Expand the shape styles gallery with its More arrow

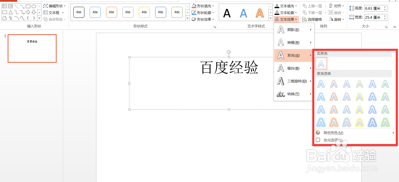(188, 18)
